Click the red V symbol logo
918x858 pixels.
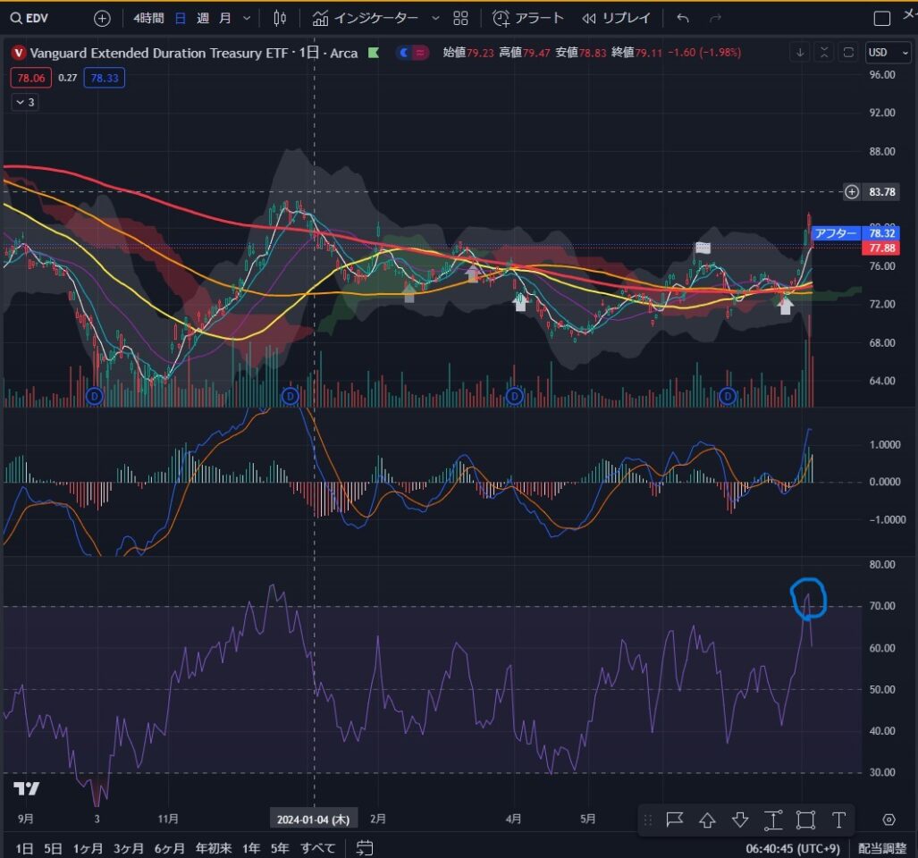[x=19, y=54]
